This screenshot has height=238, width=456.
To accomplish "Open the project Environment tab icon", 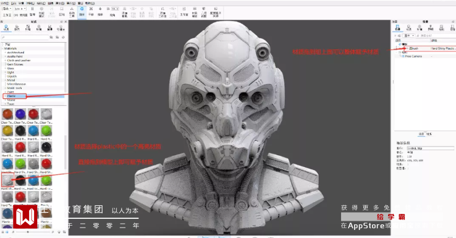I will tap(420, 28).
